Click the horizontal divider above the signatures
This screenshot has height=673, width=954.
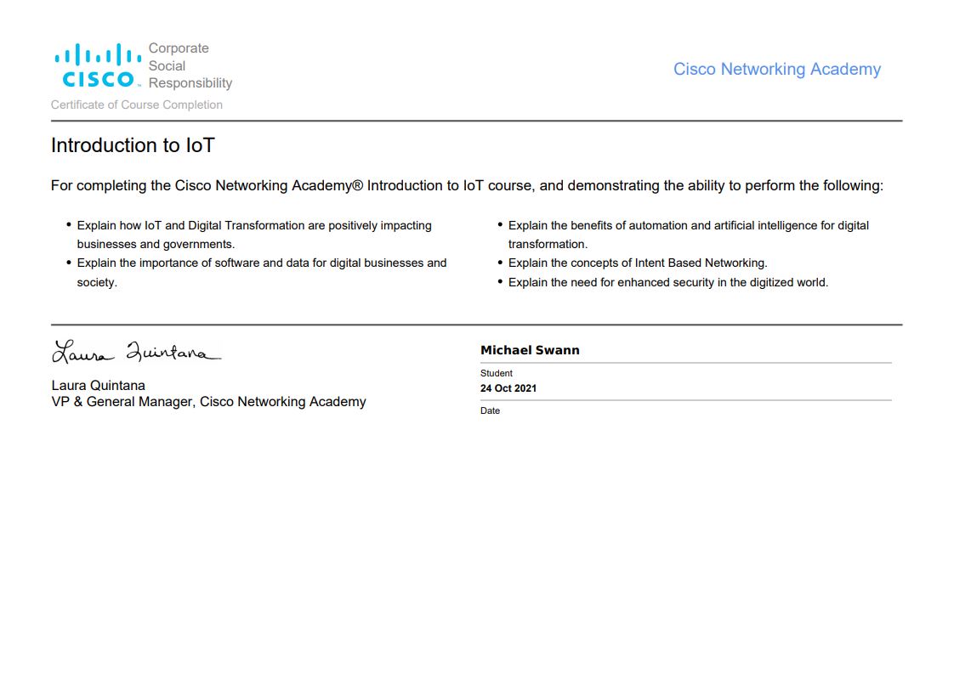coord(476,323)
